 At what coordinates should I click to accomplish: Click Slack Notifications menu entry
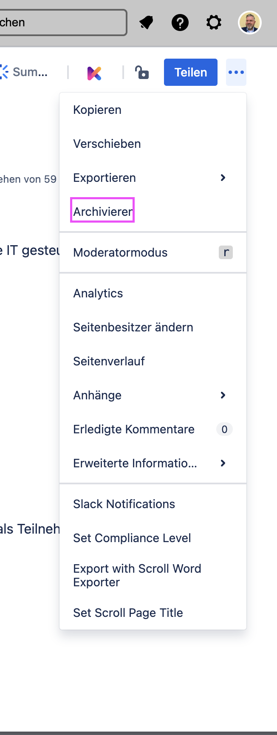click(x=153, y=504)
